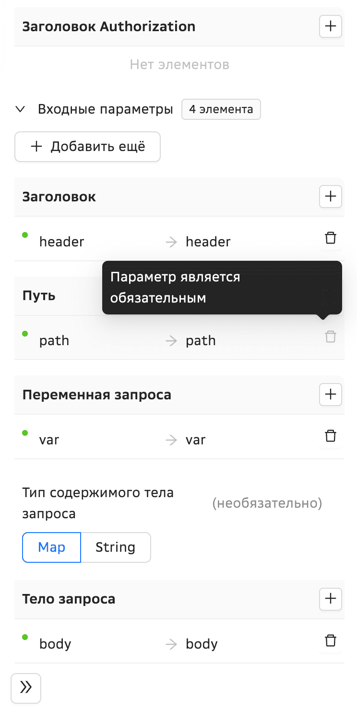
Task: Select Map as body content type
Action: click(x=51, y=547)
